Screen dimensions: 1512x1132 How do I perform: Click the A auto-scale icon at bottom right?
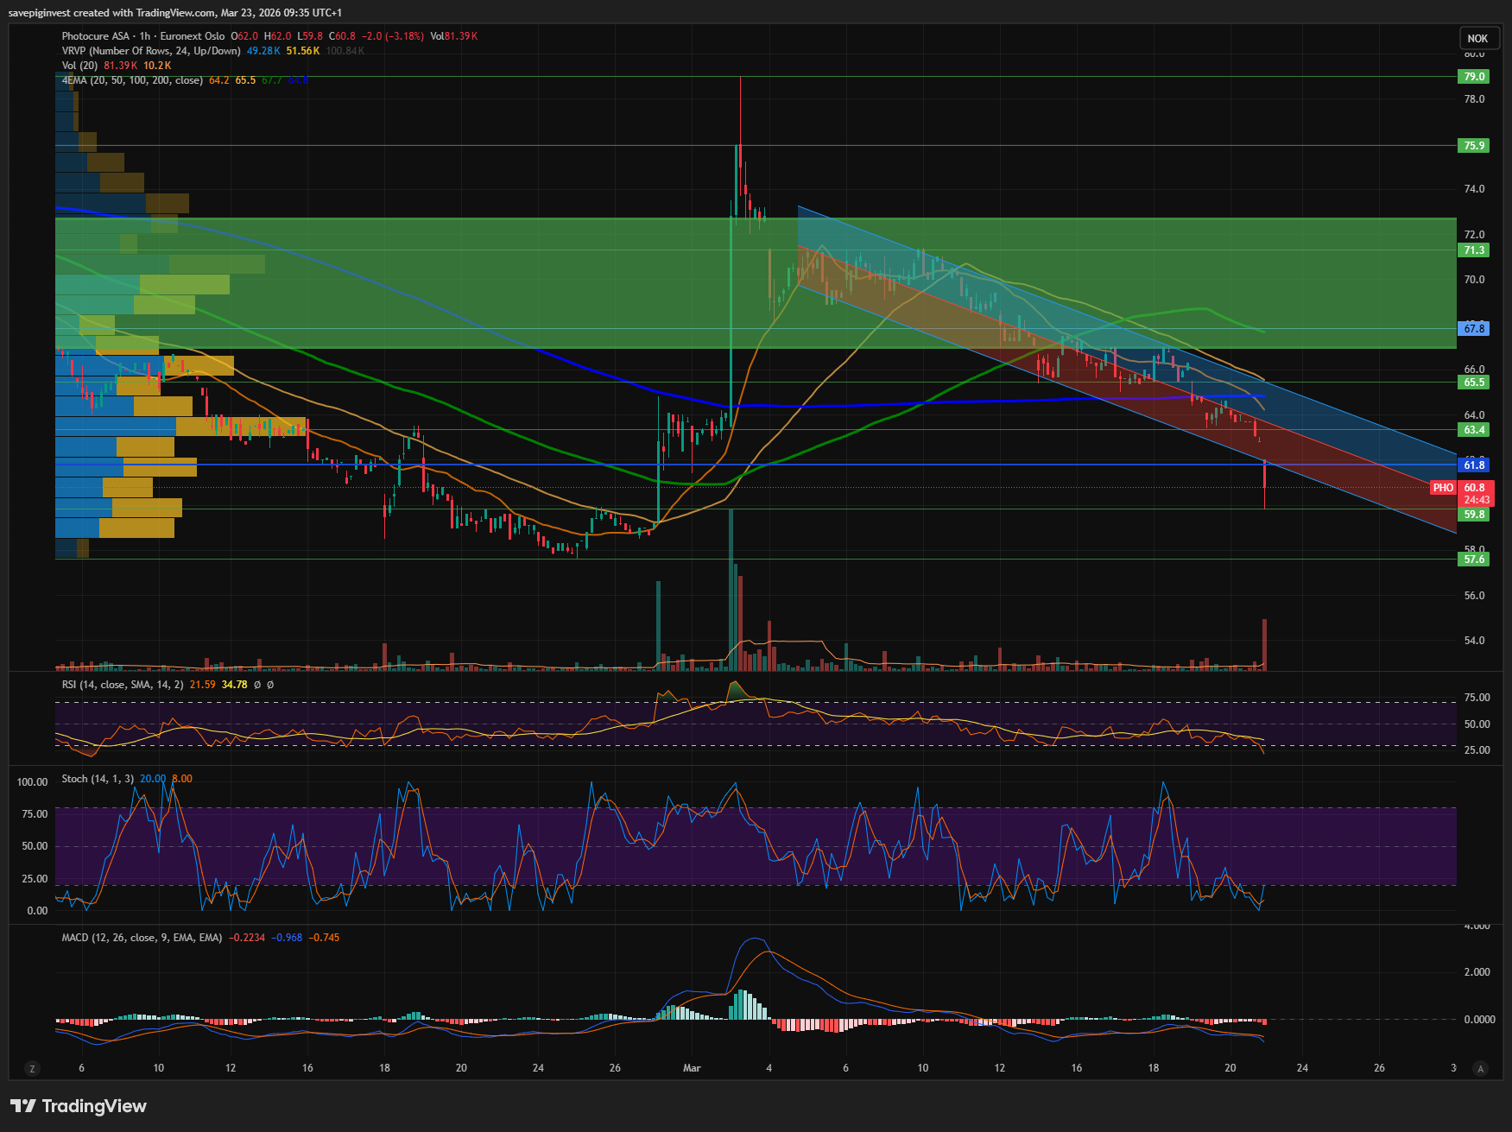coord(1480,1068)
